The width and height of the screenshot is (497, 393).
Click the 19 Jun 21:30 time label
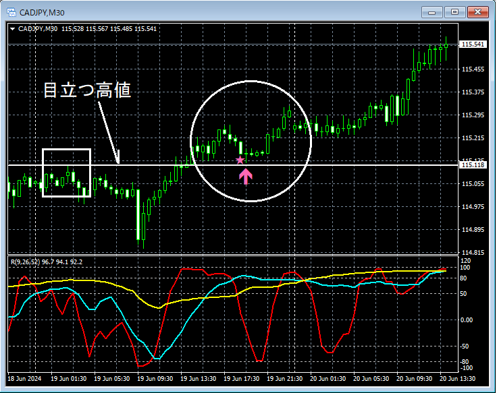pyautogui.click(x=285, y=379)
